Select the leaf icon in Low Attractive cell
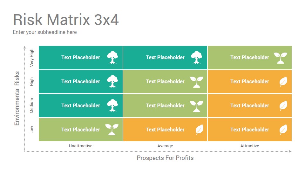 [x=283, y=130]
